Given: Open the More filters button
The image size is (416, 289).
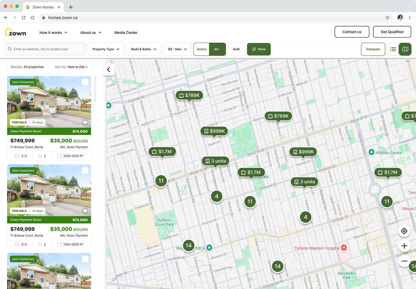Looking at the screenshot, I should (x=259, y=49).
